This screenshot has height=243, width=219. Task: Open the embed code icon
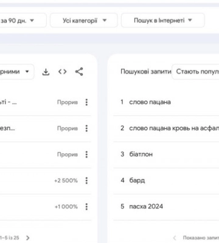click(63, 72)
